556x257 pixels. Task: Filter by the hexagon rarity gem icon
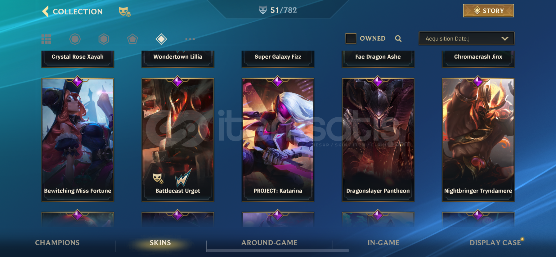pyautogui.click(x=104, y=39)
